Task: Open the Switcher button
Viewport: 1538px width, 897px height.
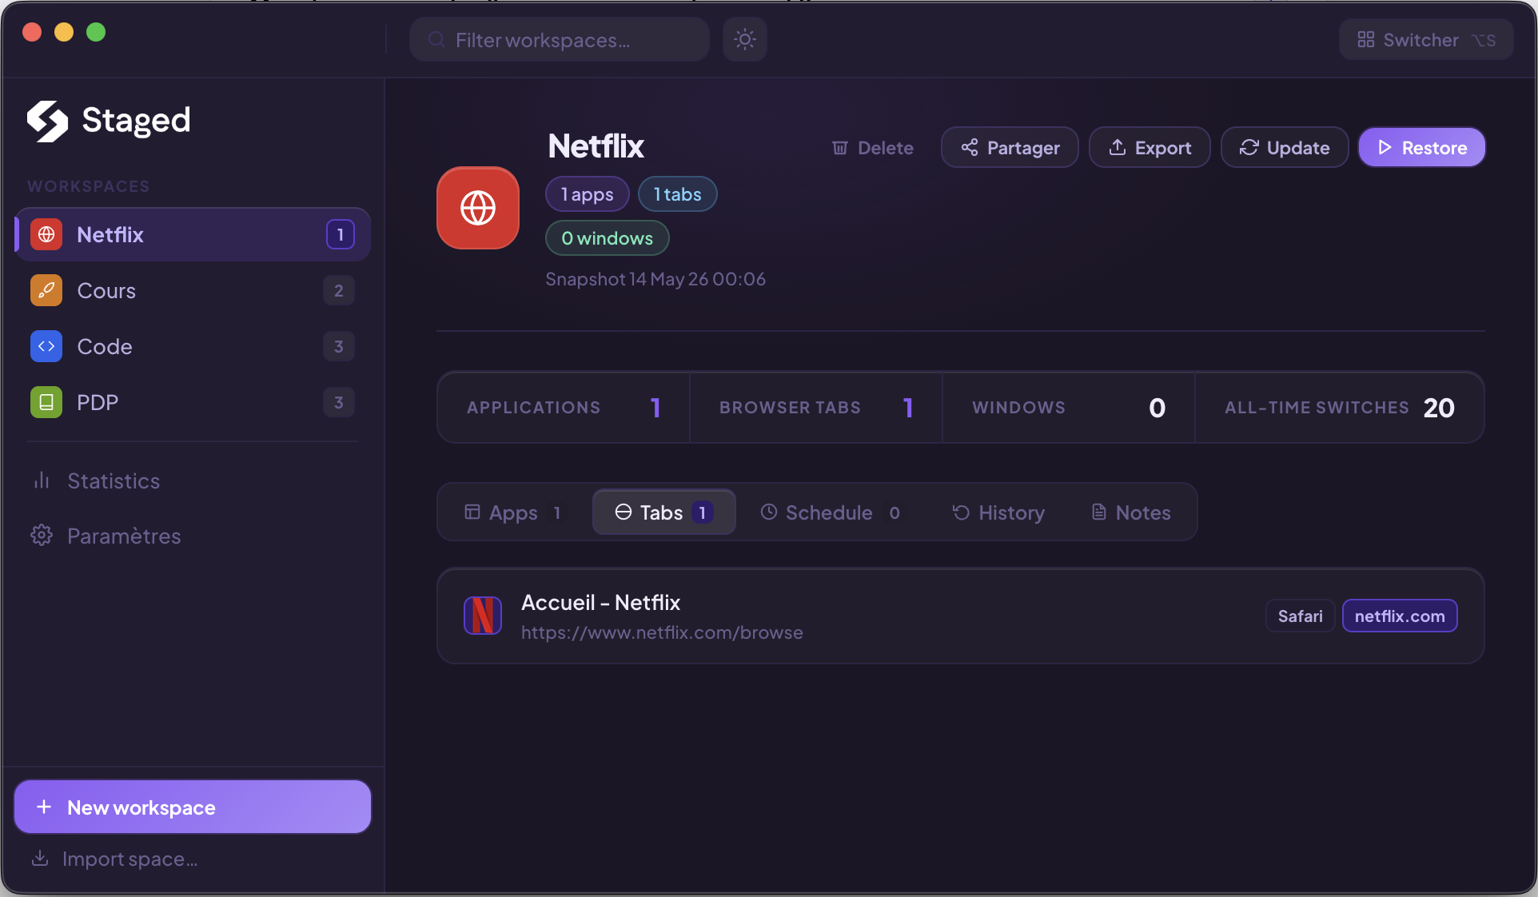Action: tap(1426, 39)
